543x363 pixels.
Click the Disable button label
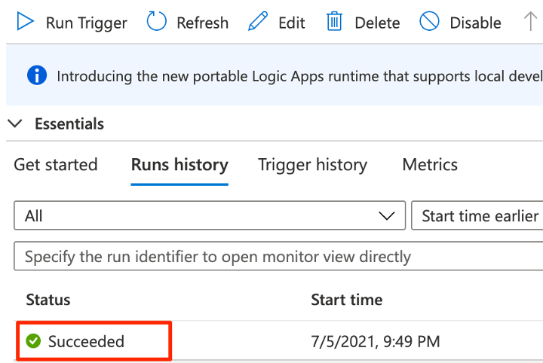[475, 23]
